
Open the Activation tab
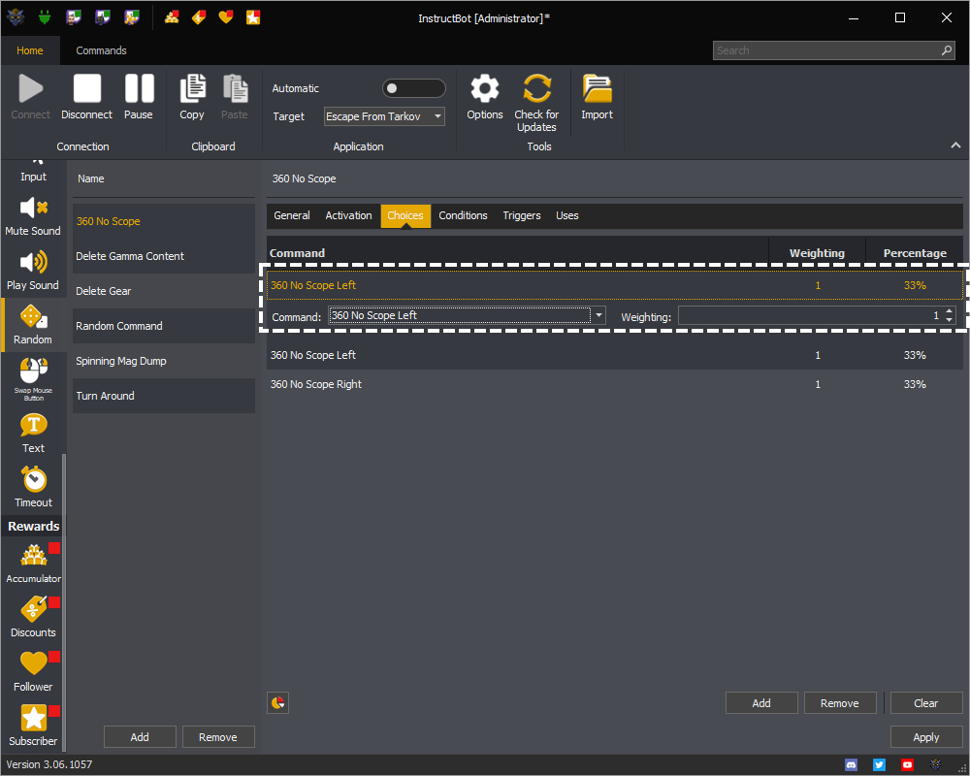pos(349,216)
